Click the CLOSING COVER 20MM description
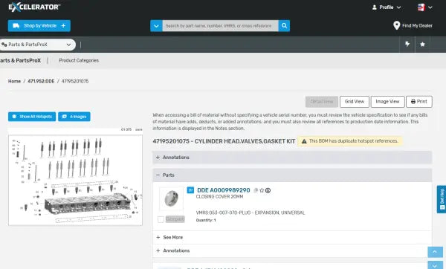This screenshot has width=446, height=269. (219, 196)
